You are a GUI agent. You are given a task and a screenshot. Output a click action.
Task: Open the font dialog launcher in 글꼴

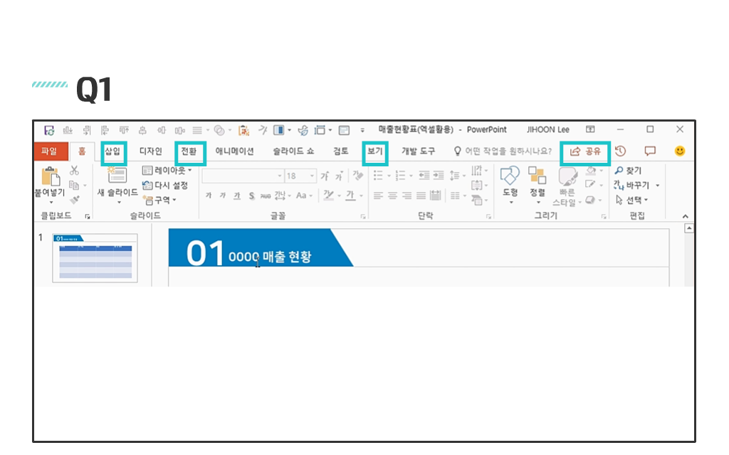363,216
